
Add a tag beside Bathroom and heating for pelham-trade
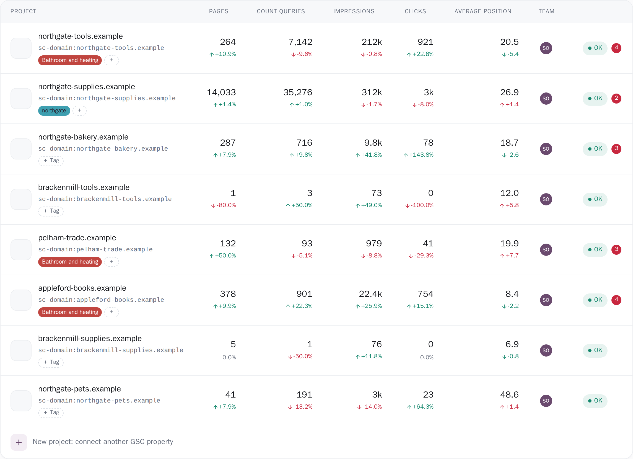click(x=111, y=262)
